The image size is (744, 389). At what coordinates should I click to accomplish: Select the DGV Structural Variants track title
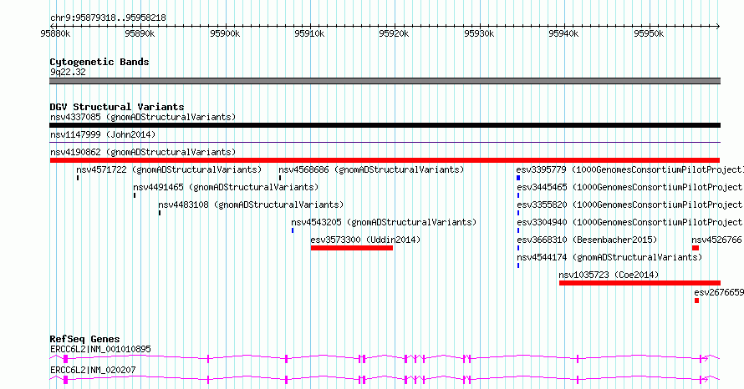117,107
